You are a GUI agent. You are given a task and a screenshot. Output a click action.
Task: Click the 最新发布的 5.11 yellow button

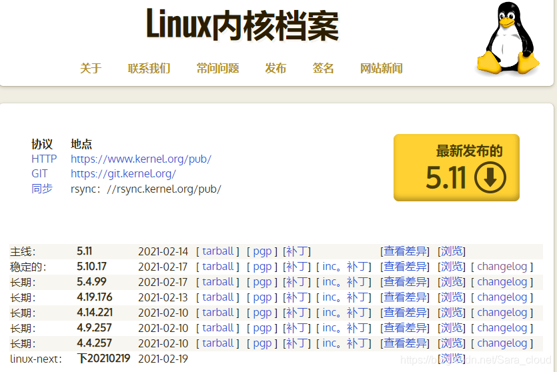click(x=456, y=167)
